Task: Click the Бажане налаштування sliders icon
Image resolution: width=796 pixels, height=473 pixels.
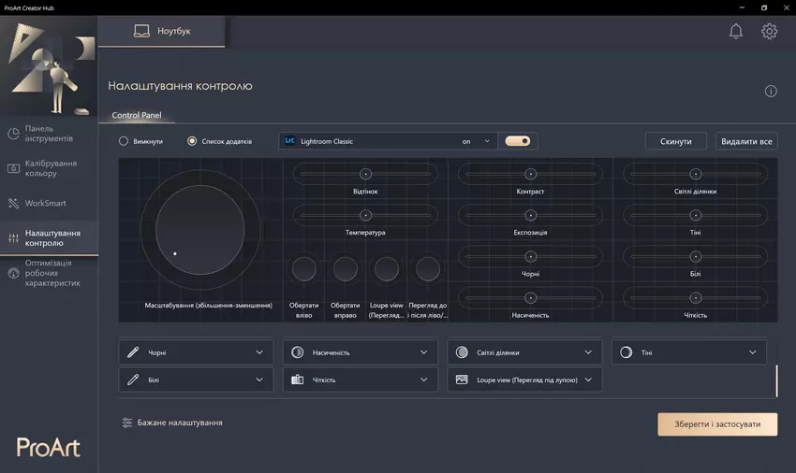Action: pos(127,423)
